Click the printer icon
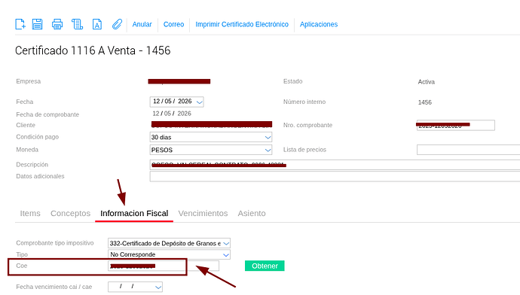Screen dimensions: 520x295 click(57, 24)
